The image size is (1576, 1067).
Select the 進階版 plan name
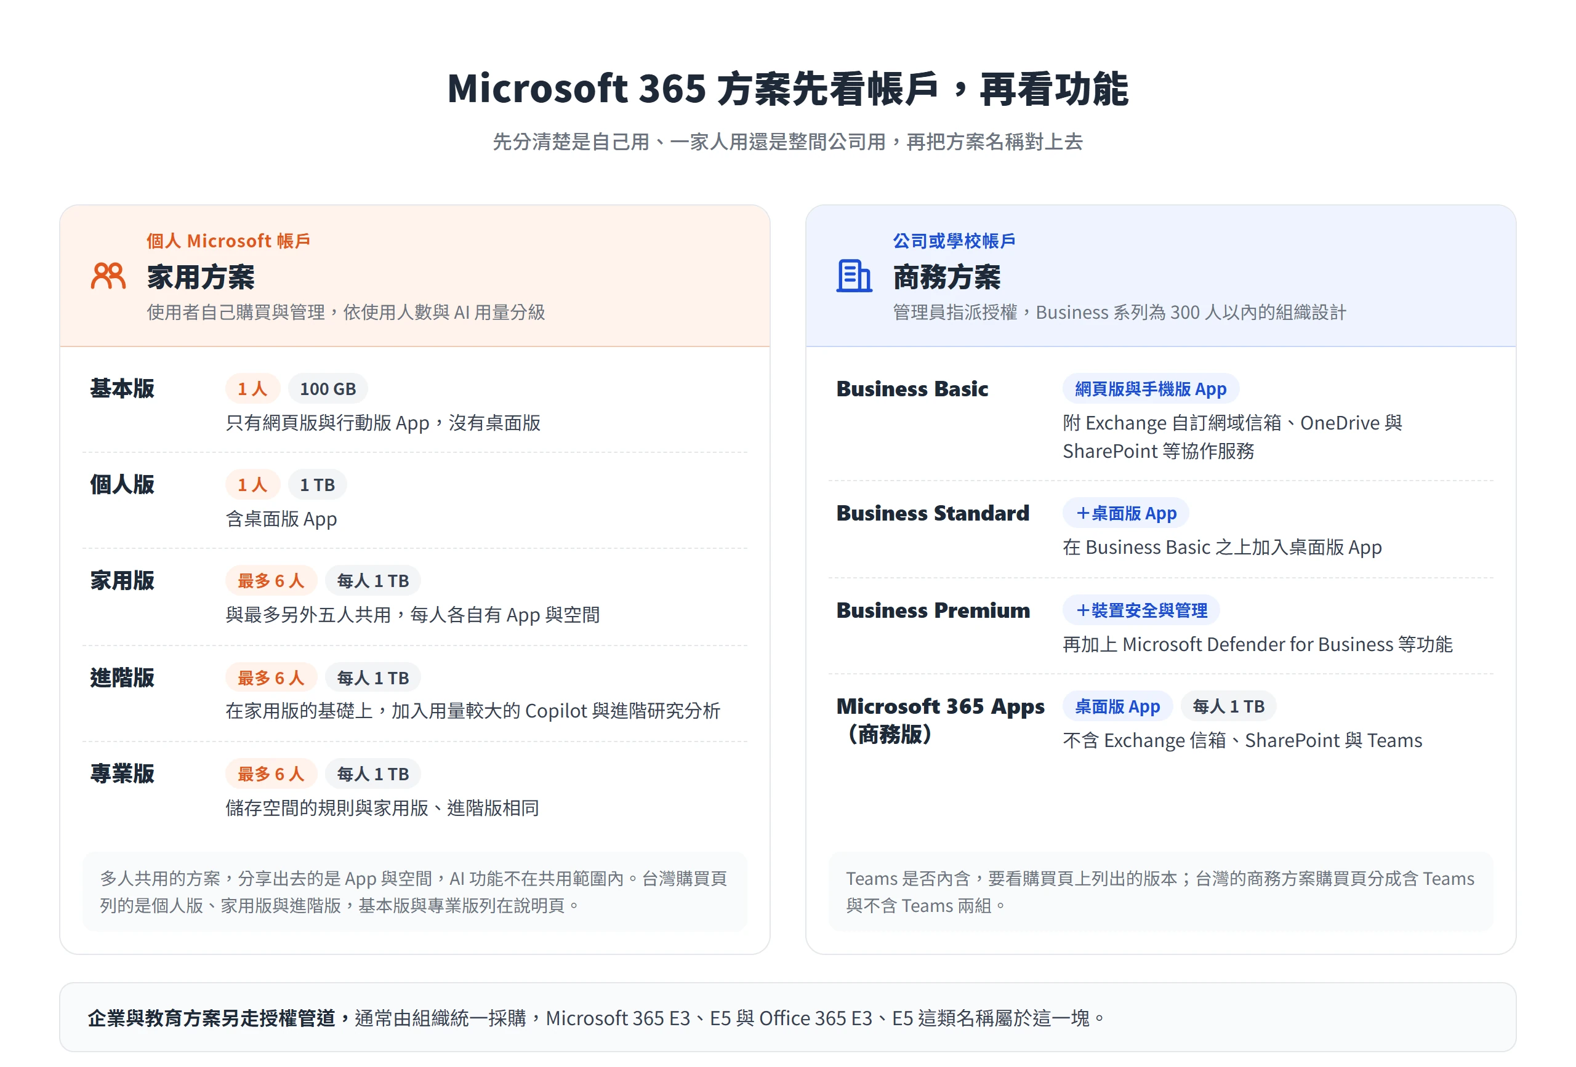[122, 677]
